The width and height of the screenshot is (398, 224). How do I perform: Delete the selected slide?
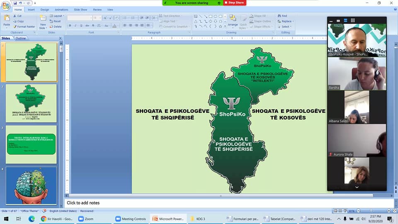click(55, 27)
